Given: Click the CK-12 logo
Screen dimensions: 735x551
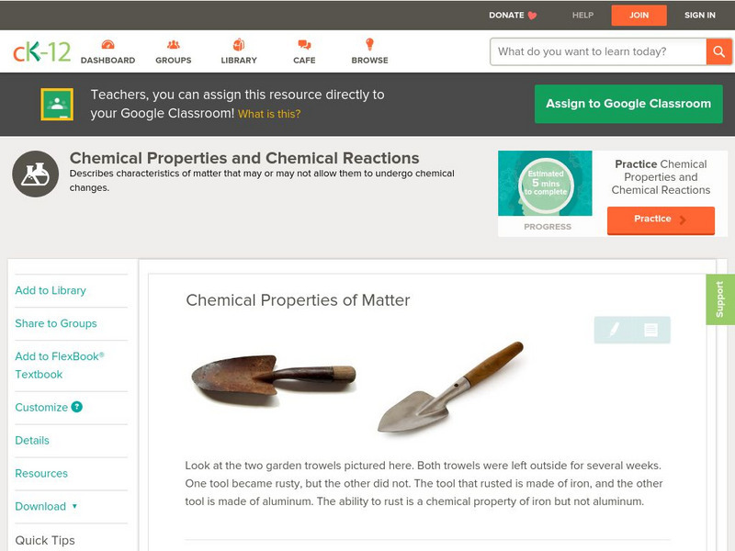Looking at the screenshot, I should point(41,51).
